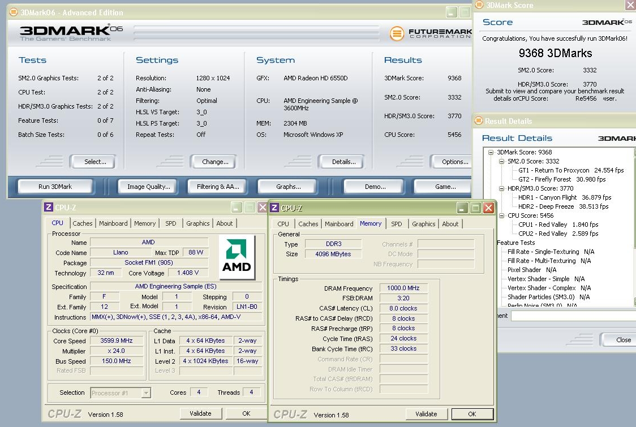This screenshot has width=636, height=427.
Task: Collapse the SM2.0 Score: 3332 node
Action: (502, 161)
